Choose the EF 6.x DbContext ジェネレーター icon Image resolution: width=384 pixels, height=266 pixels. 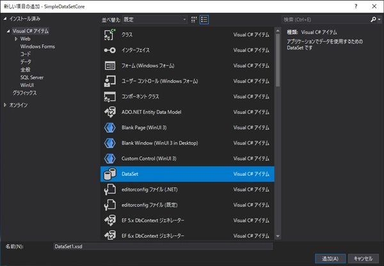tap(109, 236)
